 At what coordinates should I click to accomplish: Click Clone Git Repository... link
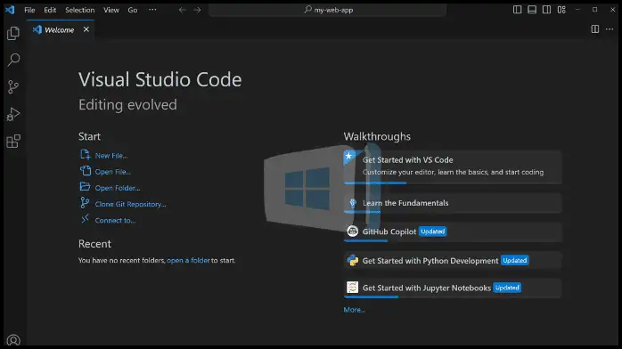pos(130,205)
